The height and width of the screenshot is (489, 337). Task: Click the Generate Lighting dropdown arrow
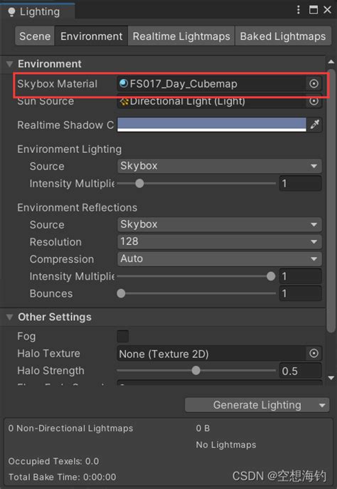pos(322,405)
